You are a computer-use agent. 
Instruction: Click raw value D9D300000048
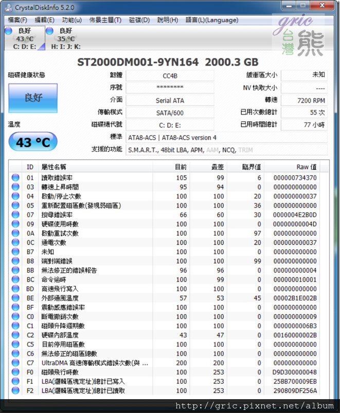point(295,372)
